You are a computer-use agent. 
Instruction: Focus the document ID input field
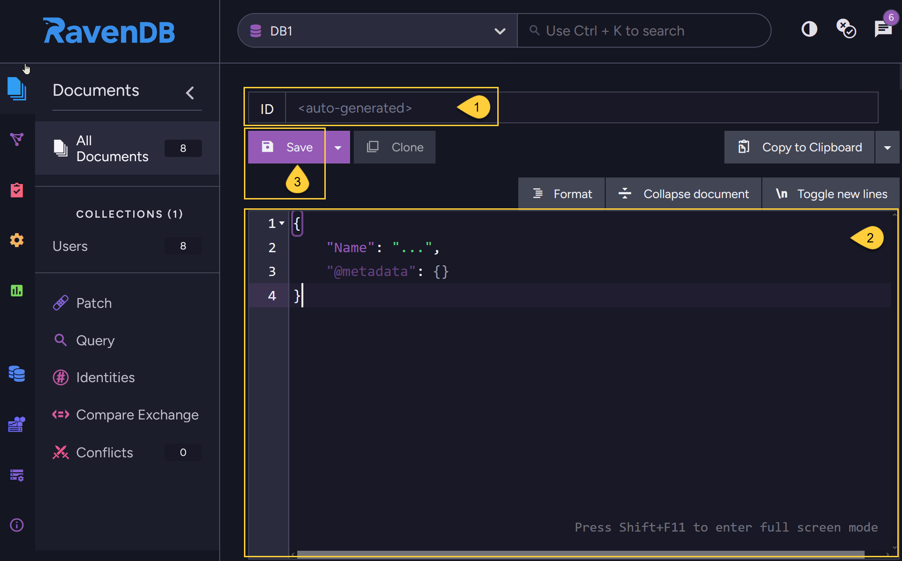tap(581, 108)
